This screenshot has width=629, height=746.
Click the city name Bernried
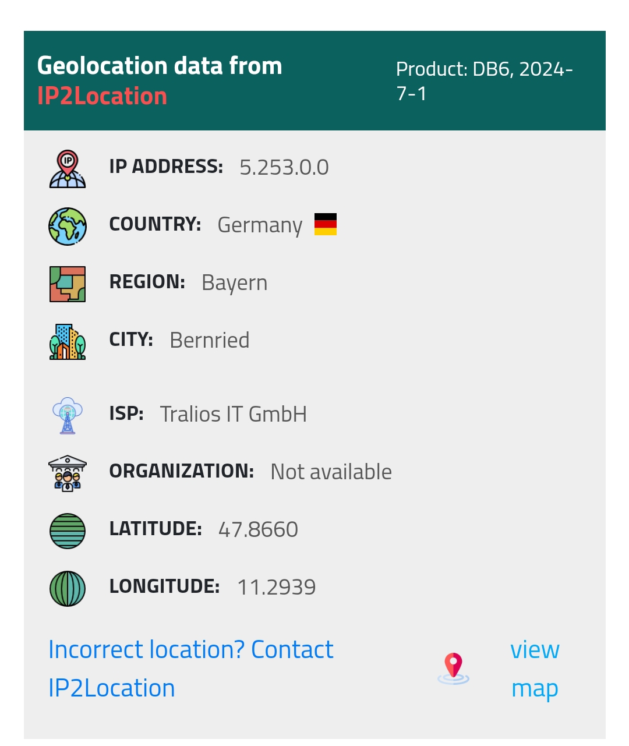(210, 340)
